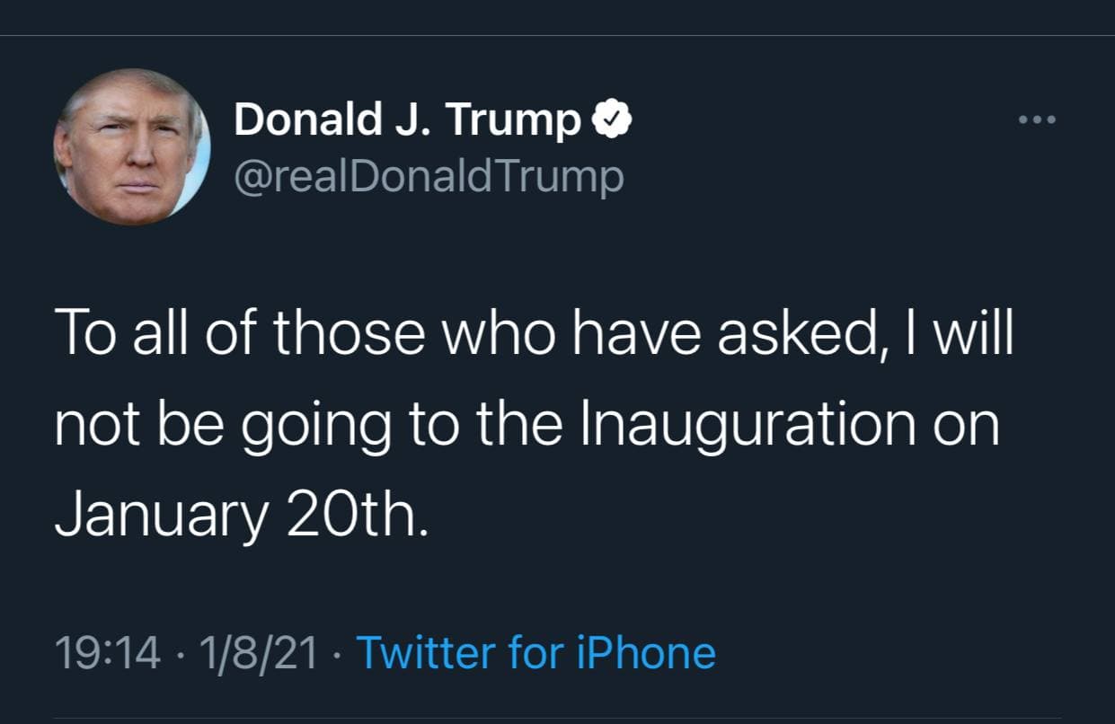
Task: Open the three-dot more options menu
Action: point(1038,119)
